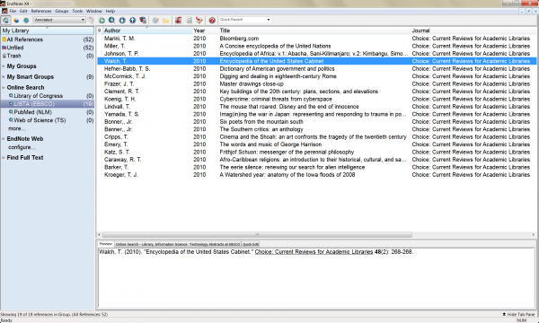This screenshot has height=323, width=539.
Task: Switch to Online Search mode (globe icon)
Action: [26, 21]
